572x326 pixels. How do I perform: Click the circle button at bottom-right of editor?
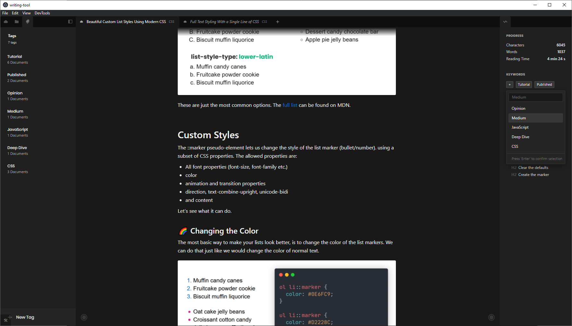pos(491,317)
